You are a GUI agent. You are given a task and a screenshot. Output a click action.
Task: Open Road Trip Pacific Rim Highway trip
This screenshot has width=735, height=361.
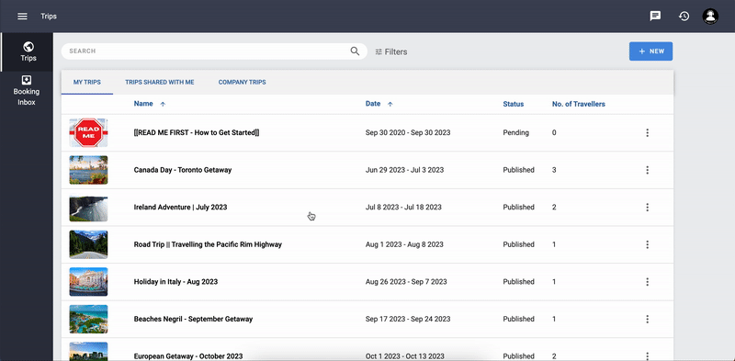[208, 244]
